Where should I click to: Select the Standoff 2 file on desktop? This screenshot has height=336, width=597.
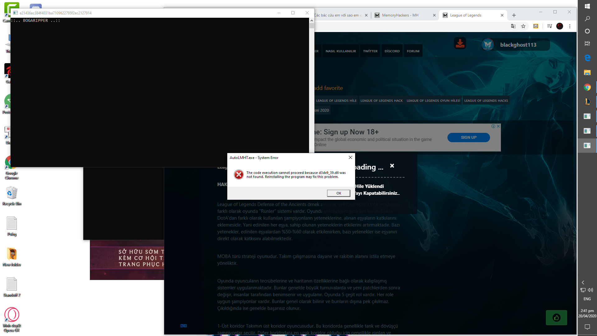pyautogui.click(x=12, y=287)
